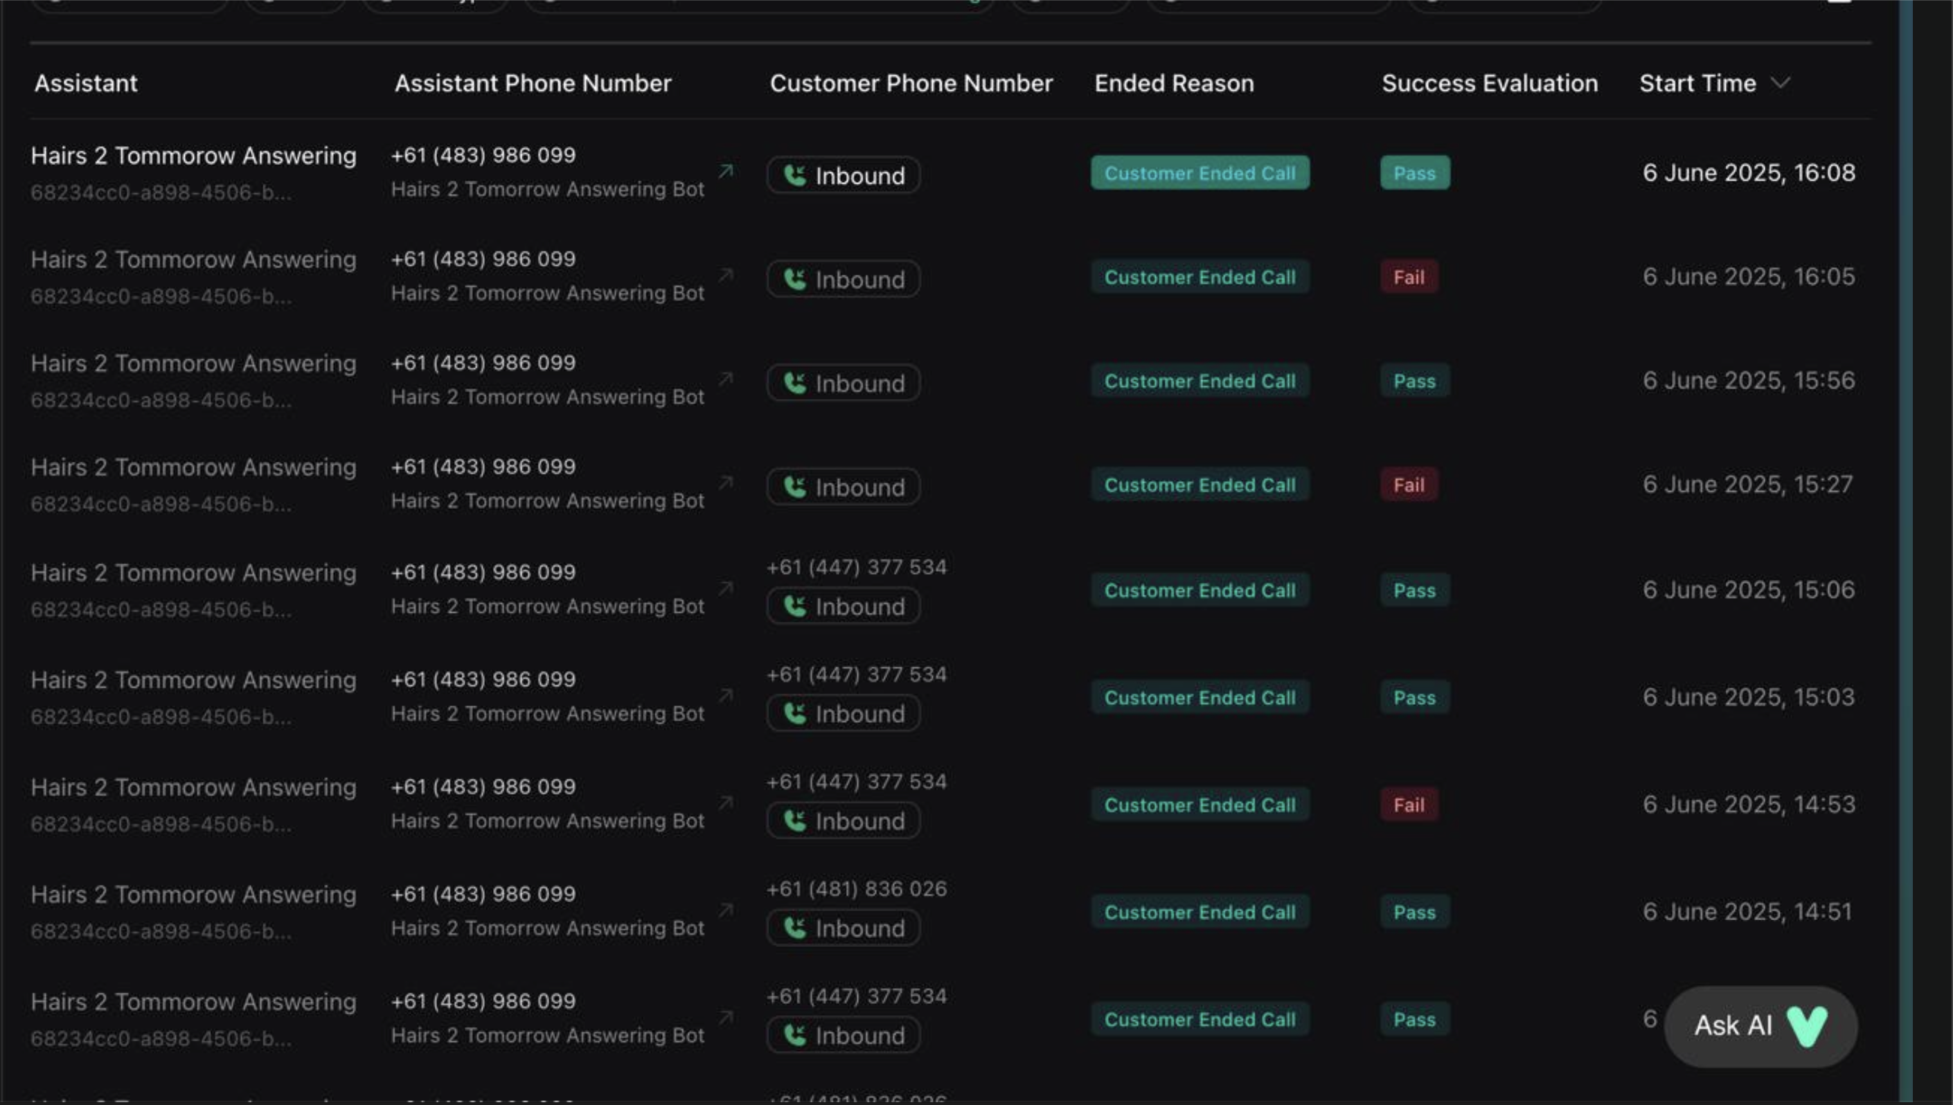Click Inbound phone icon on 16:08 call
The height and width of the screenshot is (1105, 1953).
(x=794, y=175)
